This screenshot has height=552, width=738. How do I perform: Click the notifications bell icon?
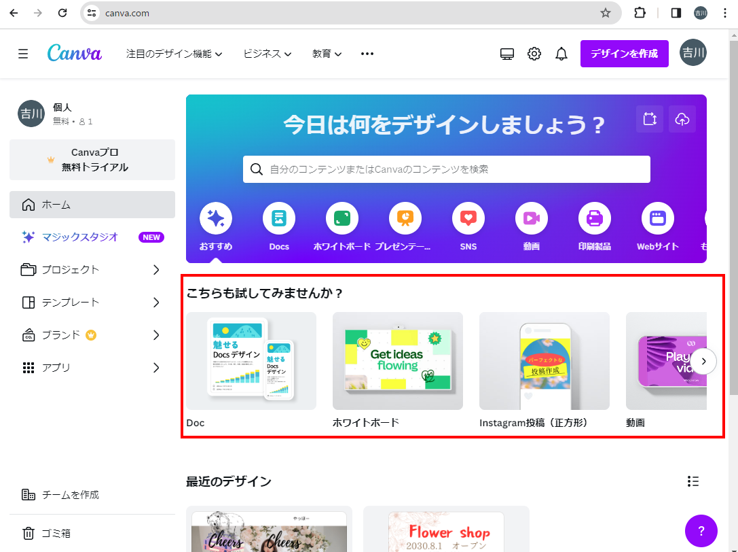click(561, 54)
